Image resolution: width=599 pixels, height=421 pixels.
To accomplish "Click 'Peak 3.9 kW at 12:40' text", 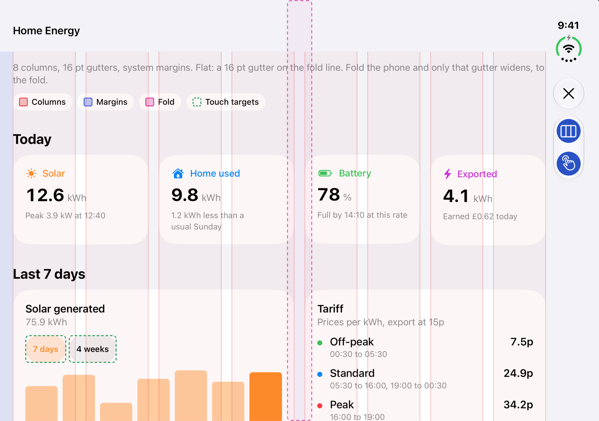I will pyautogui.click(x=65, y=216).
